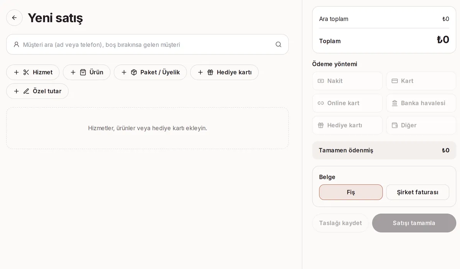The image size is (460, 269).
Task: Go back using the arrow button
Action: tap(14, 18)
